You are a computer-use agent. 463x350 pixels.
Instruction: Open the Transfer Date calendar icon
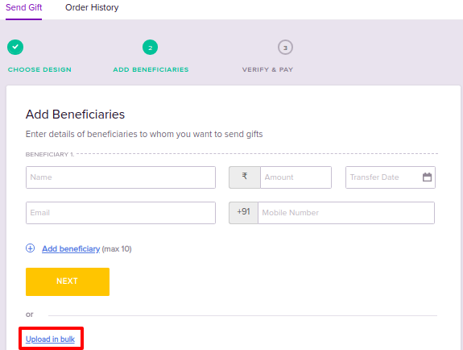click(427, 177)
